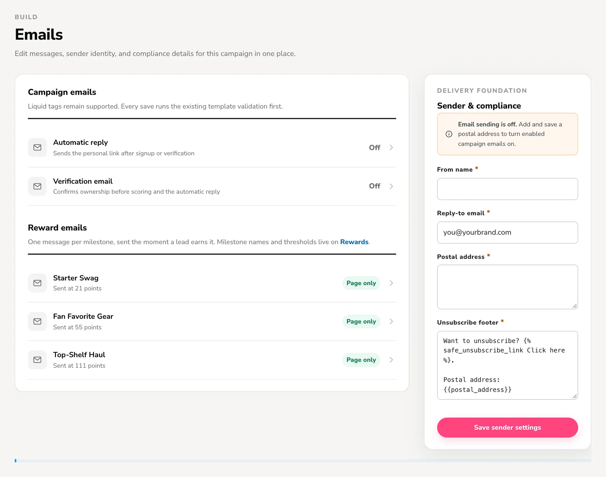Click the info icon in the email-off notice
The image size is (606, 477).
[x=449, y=134]
